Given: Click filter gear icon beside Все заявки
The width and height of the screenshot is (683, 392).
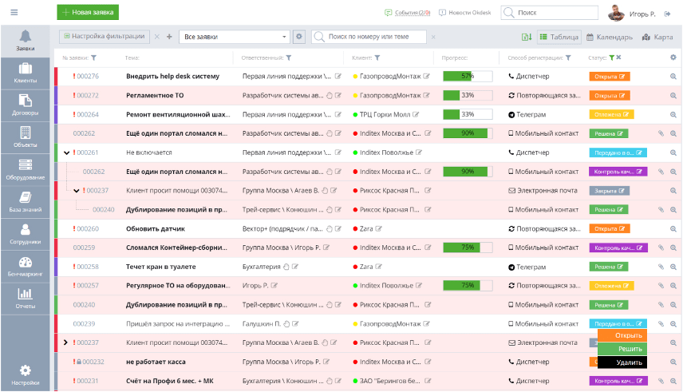Looking at the screenshot, I should click(x=299, y=37).
